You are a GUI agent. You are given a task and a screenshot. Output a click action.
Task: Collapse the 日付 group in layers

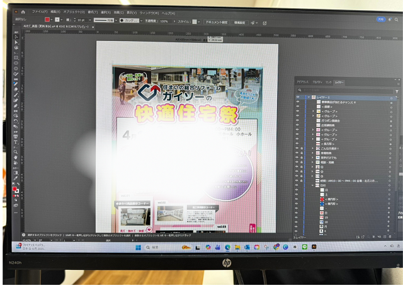(x=312, y=185)
